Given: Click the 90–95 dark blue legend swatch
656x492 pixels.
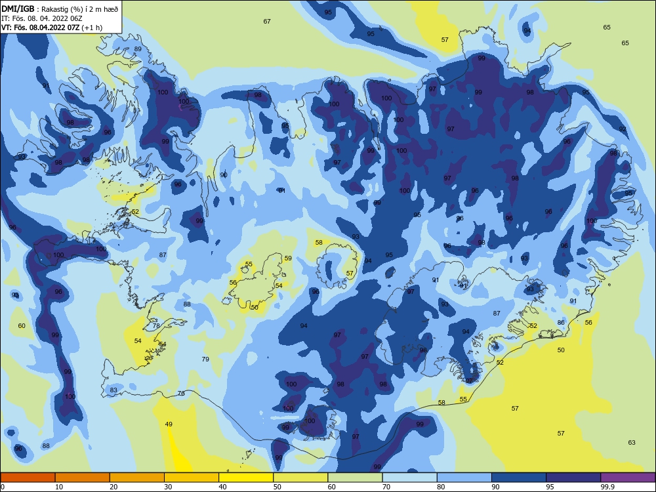Looking at the screenshot, I should click(519, 478).
